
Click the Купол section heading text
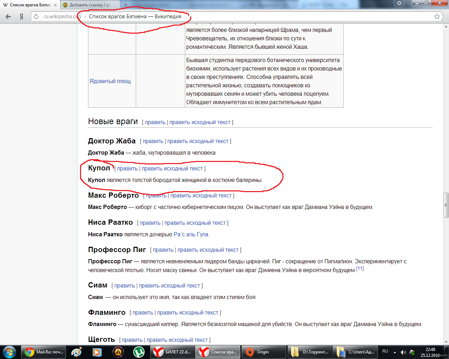pyautogui.click(x=99, y=168)
